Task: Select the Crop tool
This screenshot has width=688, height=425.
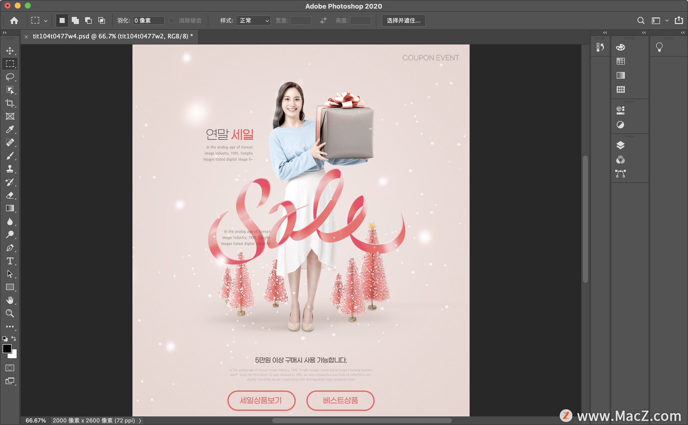Action: coord(10,103)
